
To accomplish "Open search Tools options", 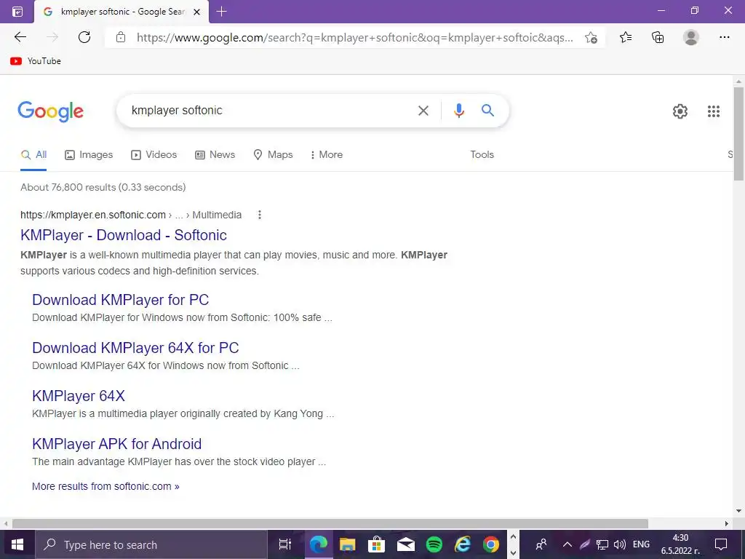I will click(482, 154).
